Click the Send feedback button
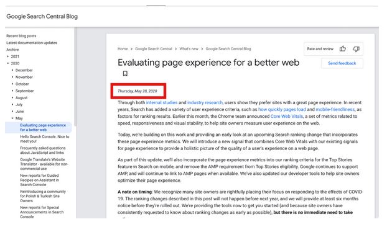The height and width of the screenshot is (232, 387). pyautogui.click(x=342, y=63)
